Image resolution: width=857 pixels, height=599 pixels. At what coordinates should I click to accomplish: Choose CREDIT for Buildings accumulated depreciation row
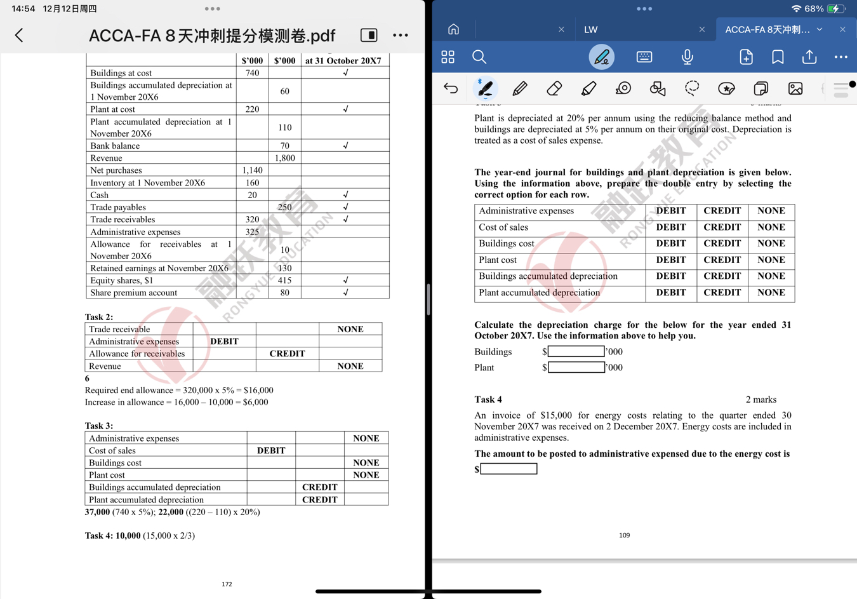click(x=722, y=276)
